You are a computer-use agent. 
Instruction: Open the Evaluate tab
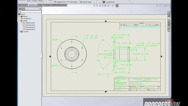47,5
